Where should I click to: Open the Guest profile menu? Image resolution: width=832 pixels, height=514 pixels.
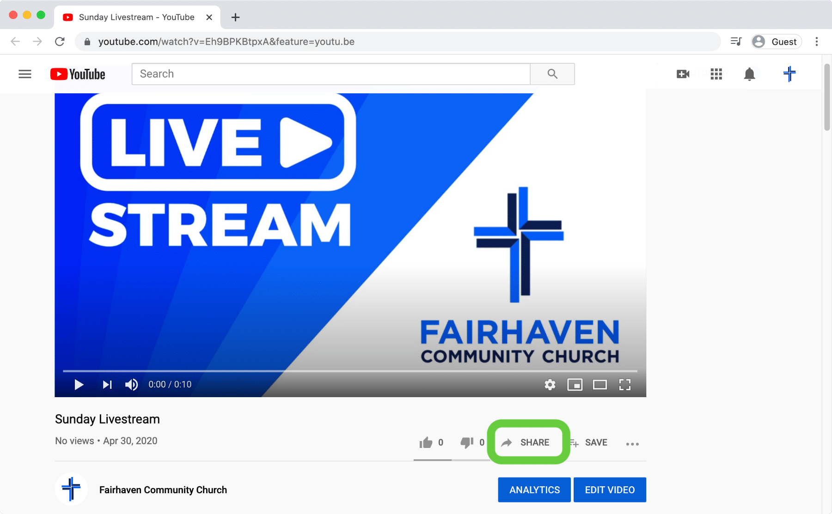point(776,42)
